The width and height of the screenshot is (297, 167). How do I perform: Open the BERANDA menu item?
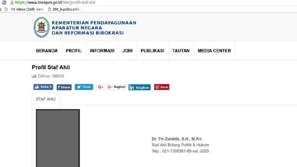[47, 51]
